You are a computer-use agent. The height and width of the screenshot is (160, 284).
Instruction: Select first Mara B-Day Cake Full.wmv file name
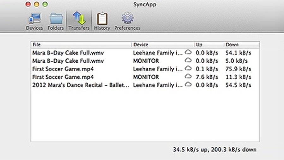coord(63,52)
